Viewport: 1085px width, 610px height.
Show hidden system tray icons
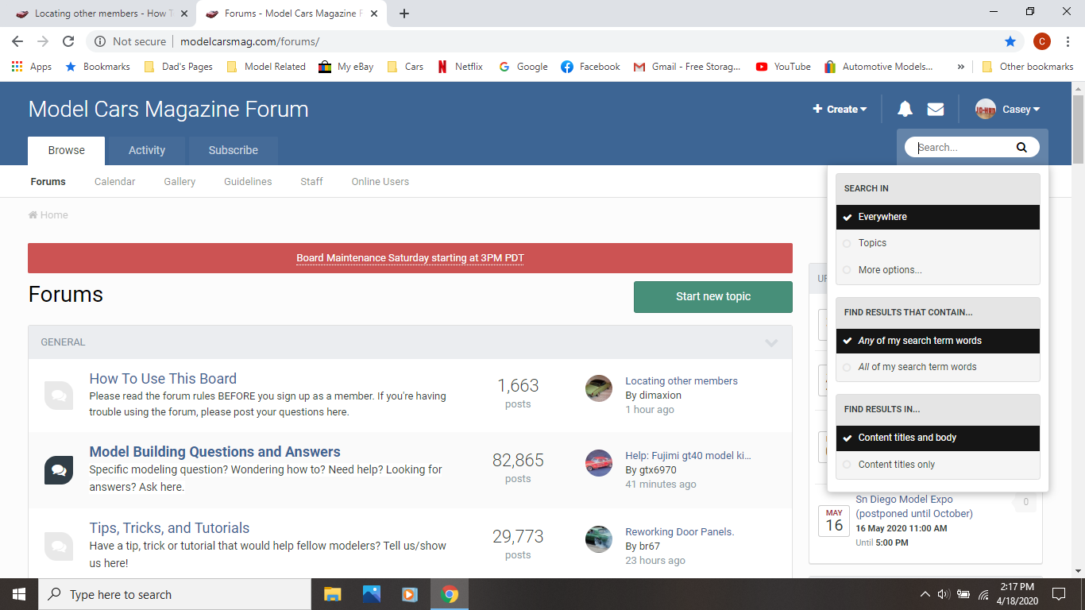pyautogui.click(x=925, y=594)
